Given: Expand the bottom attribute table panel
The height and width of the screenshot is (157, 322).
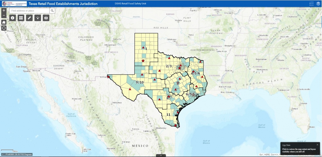Looking at the screenshot, I should pos(161,155).
